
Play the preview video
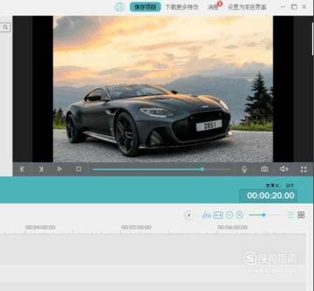click(x=60, y=169)
